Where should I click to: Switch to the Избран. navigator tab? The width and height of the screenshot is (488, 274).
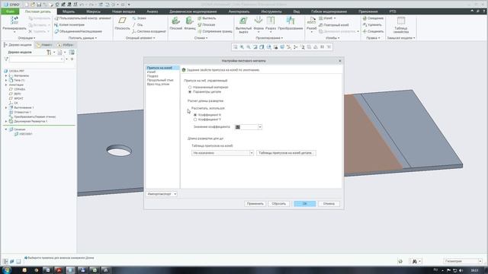coord(65,45)
